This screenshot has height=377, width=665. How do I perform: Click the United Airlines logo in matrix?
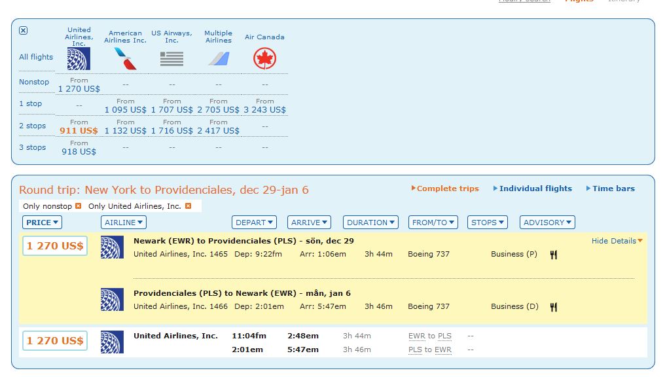point(79,59)
